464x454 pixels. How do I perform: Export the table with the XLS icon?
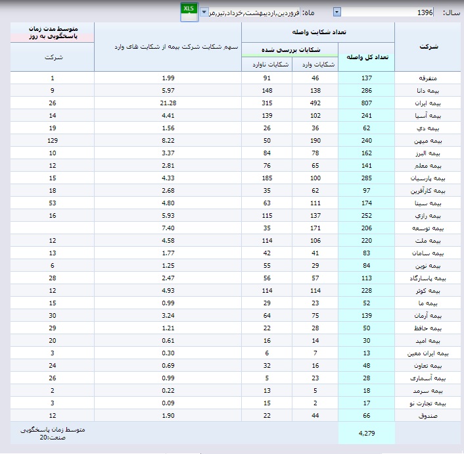(189, 9)
